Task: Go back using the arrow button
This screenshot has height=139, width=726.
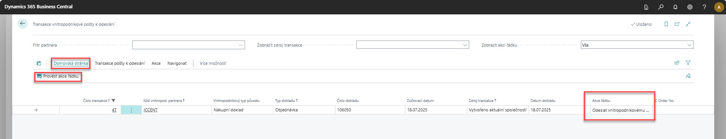Action: 22,23
